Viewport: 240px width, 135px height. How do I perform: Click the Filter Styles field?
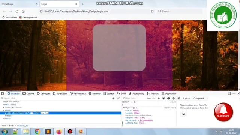(133, 98)
